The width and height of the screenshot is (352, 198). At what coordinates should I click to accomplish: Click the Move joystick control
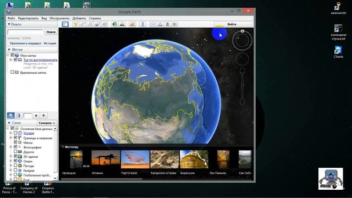(242, 59)
